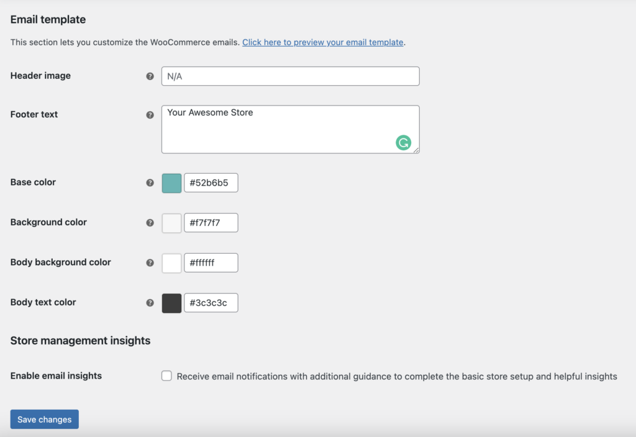Click the Grammarly icon in the footer textarea
This screenshot has height=437, width=636.
coord(404,142)
